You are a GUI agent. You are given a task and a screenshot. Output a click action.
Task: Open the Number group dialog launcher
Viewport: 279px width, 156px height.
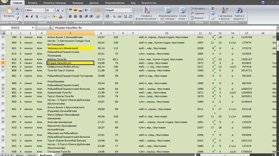tap(132, 23)
